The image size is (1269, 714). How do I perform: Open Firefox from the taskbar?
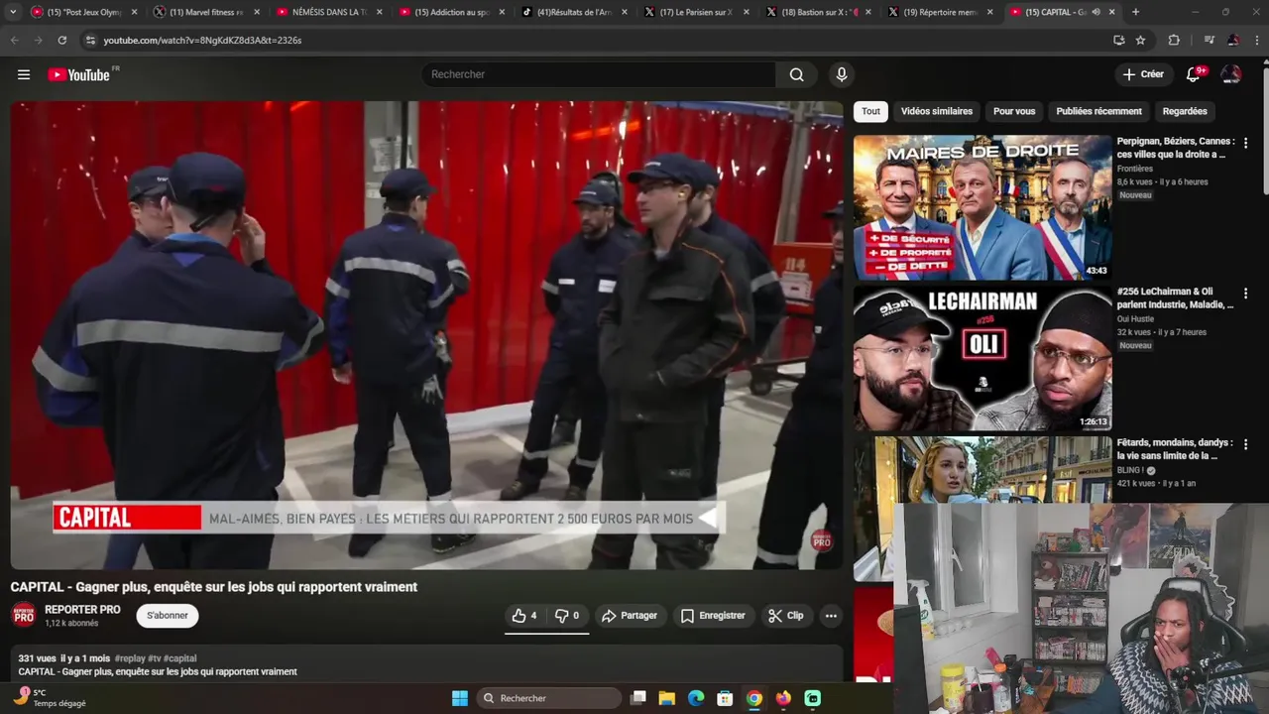tap(783, 698)
